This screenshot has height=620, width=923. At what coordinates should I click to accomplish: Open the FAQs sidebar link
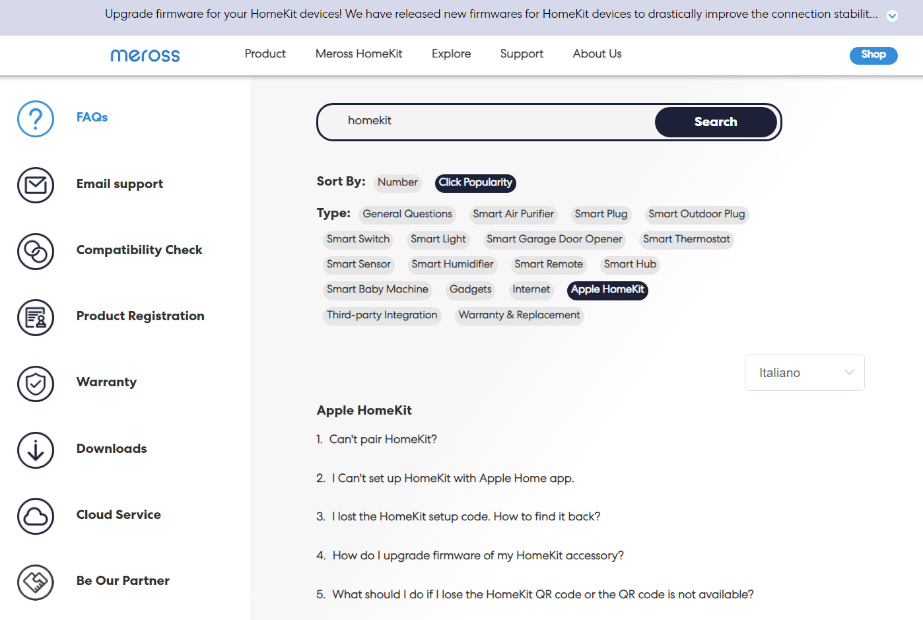click(x=92, y=118)
